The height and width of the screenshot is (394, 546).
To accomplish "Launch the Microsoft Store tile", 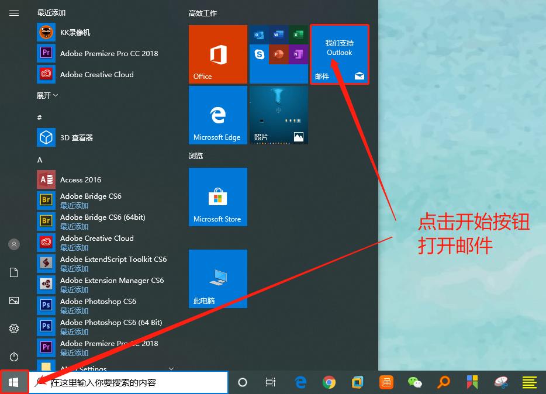I will pos(217,196).
